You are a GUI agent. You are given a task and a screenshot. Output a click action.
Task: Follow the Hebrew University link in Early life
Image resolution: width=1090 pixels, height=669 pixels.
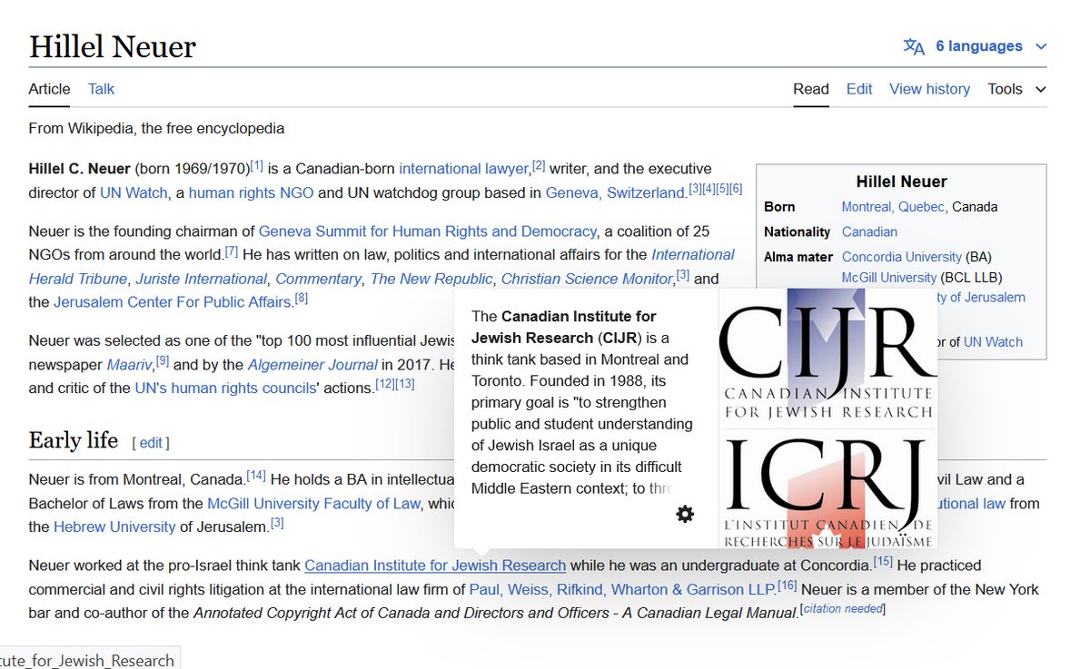point(114,526)
